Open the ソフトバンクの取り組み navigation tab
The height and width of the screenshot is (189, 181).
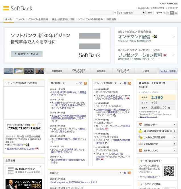point(90,19)
